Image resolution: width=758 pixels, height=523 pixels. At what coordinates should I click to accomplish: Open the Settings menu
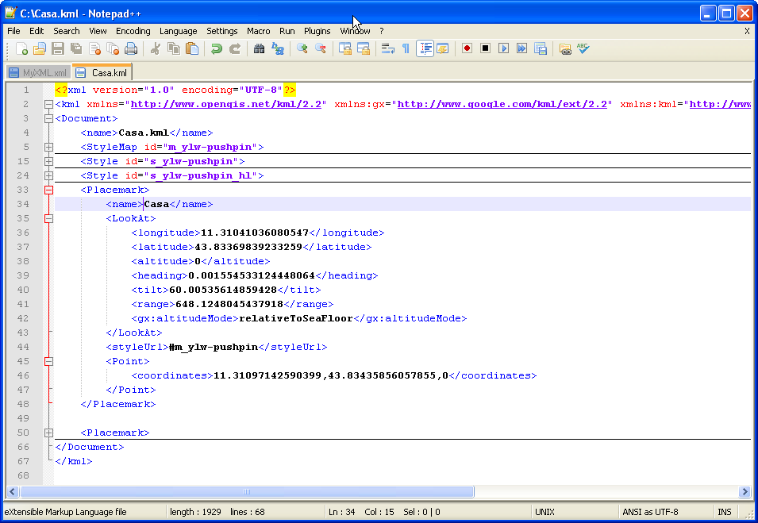(x=222, y=31)
